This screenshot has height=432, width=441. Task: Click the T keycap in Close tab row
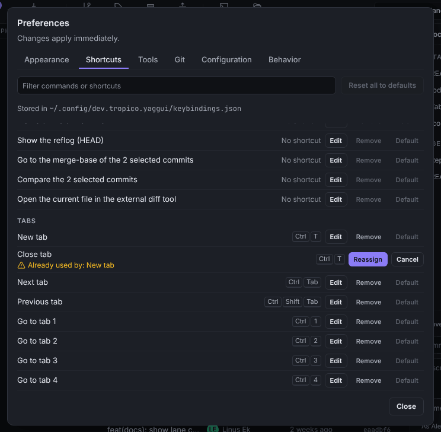[339, 259]
